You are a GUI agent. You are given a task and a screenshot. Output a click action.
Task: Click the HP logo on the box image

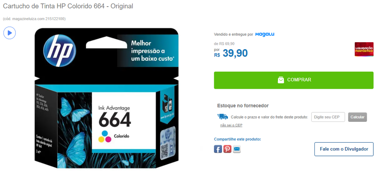click(x=60, y=51)
